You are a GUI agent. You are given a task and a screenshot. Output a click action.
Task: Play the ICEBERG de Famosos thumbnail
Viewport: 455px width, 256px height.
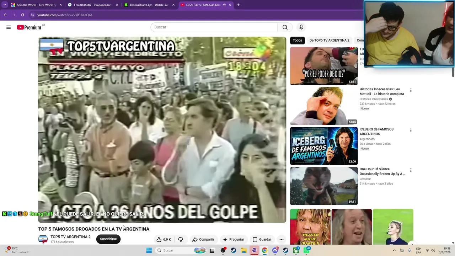point(324,146)
